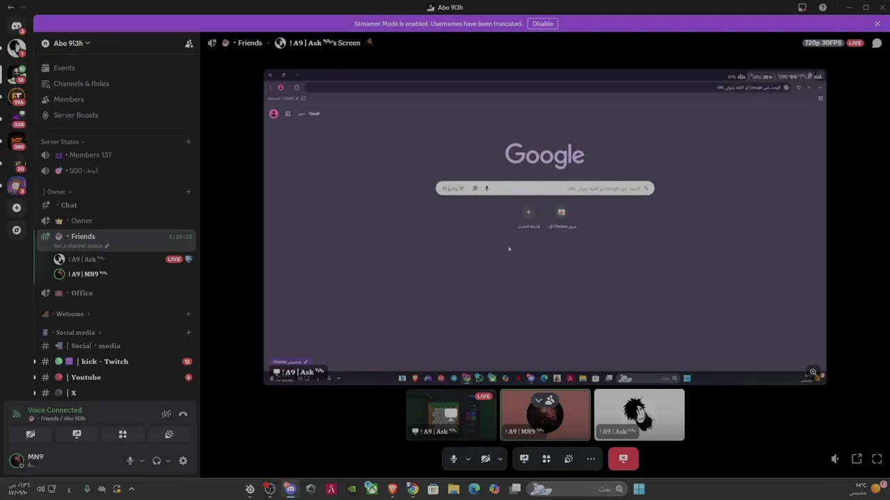The height and width of the screenshot is (500, 890).
Task: Toggle deafen headphones in the user panel
Action: pos(156,460)
